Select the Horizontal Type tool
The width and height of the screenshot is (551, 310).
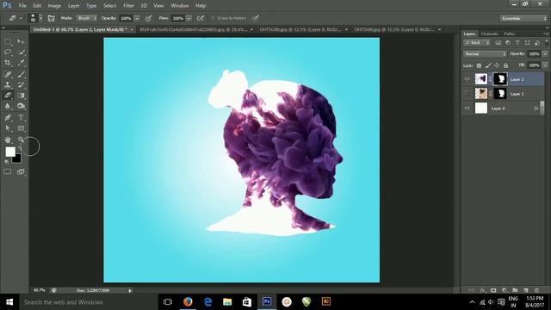click(21, 117)
